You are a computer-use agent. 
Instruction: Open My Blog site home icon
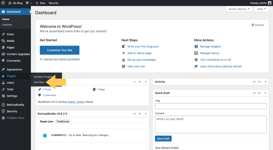10,3
